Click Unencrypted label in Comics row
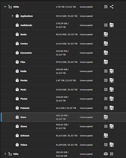The height and width of the screenshot is (158, 126). (x=86, y=44)
